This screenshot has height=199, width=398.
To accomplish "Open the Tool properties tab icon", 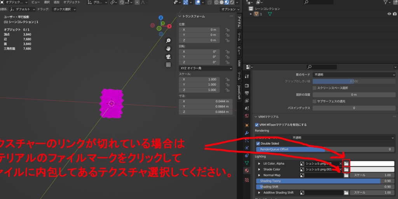I will pyautogui.click(x=247, y=76).
